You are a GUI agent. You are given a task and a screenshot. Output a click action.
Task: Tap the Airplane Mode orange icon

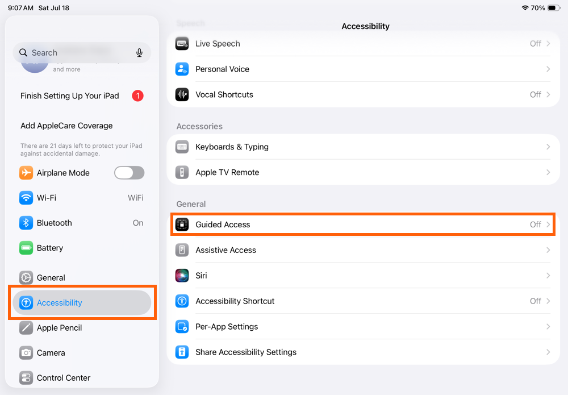coord(26,173)
